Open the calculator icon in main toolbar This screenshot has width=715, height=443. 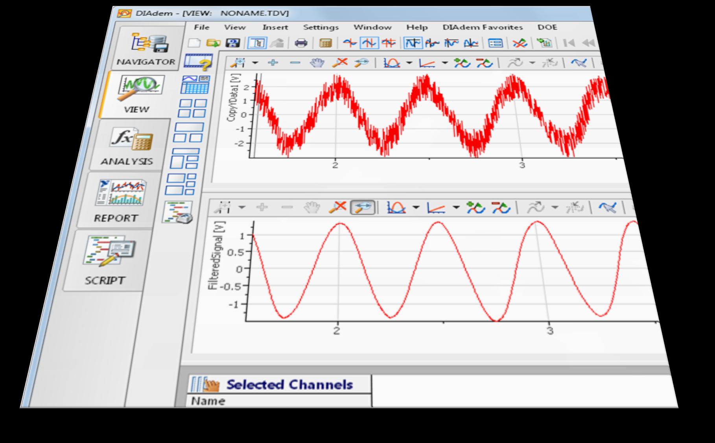coord(325,43)
